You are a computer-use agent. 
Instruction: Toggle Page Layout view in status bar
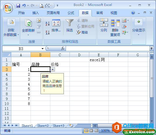(91, 130)
